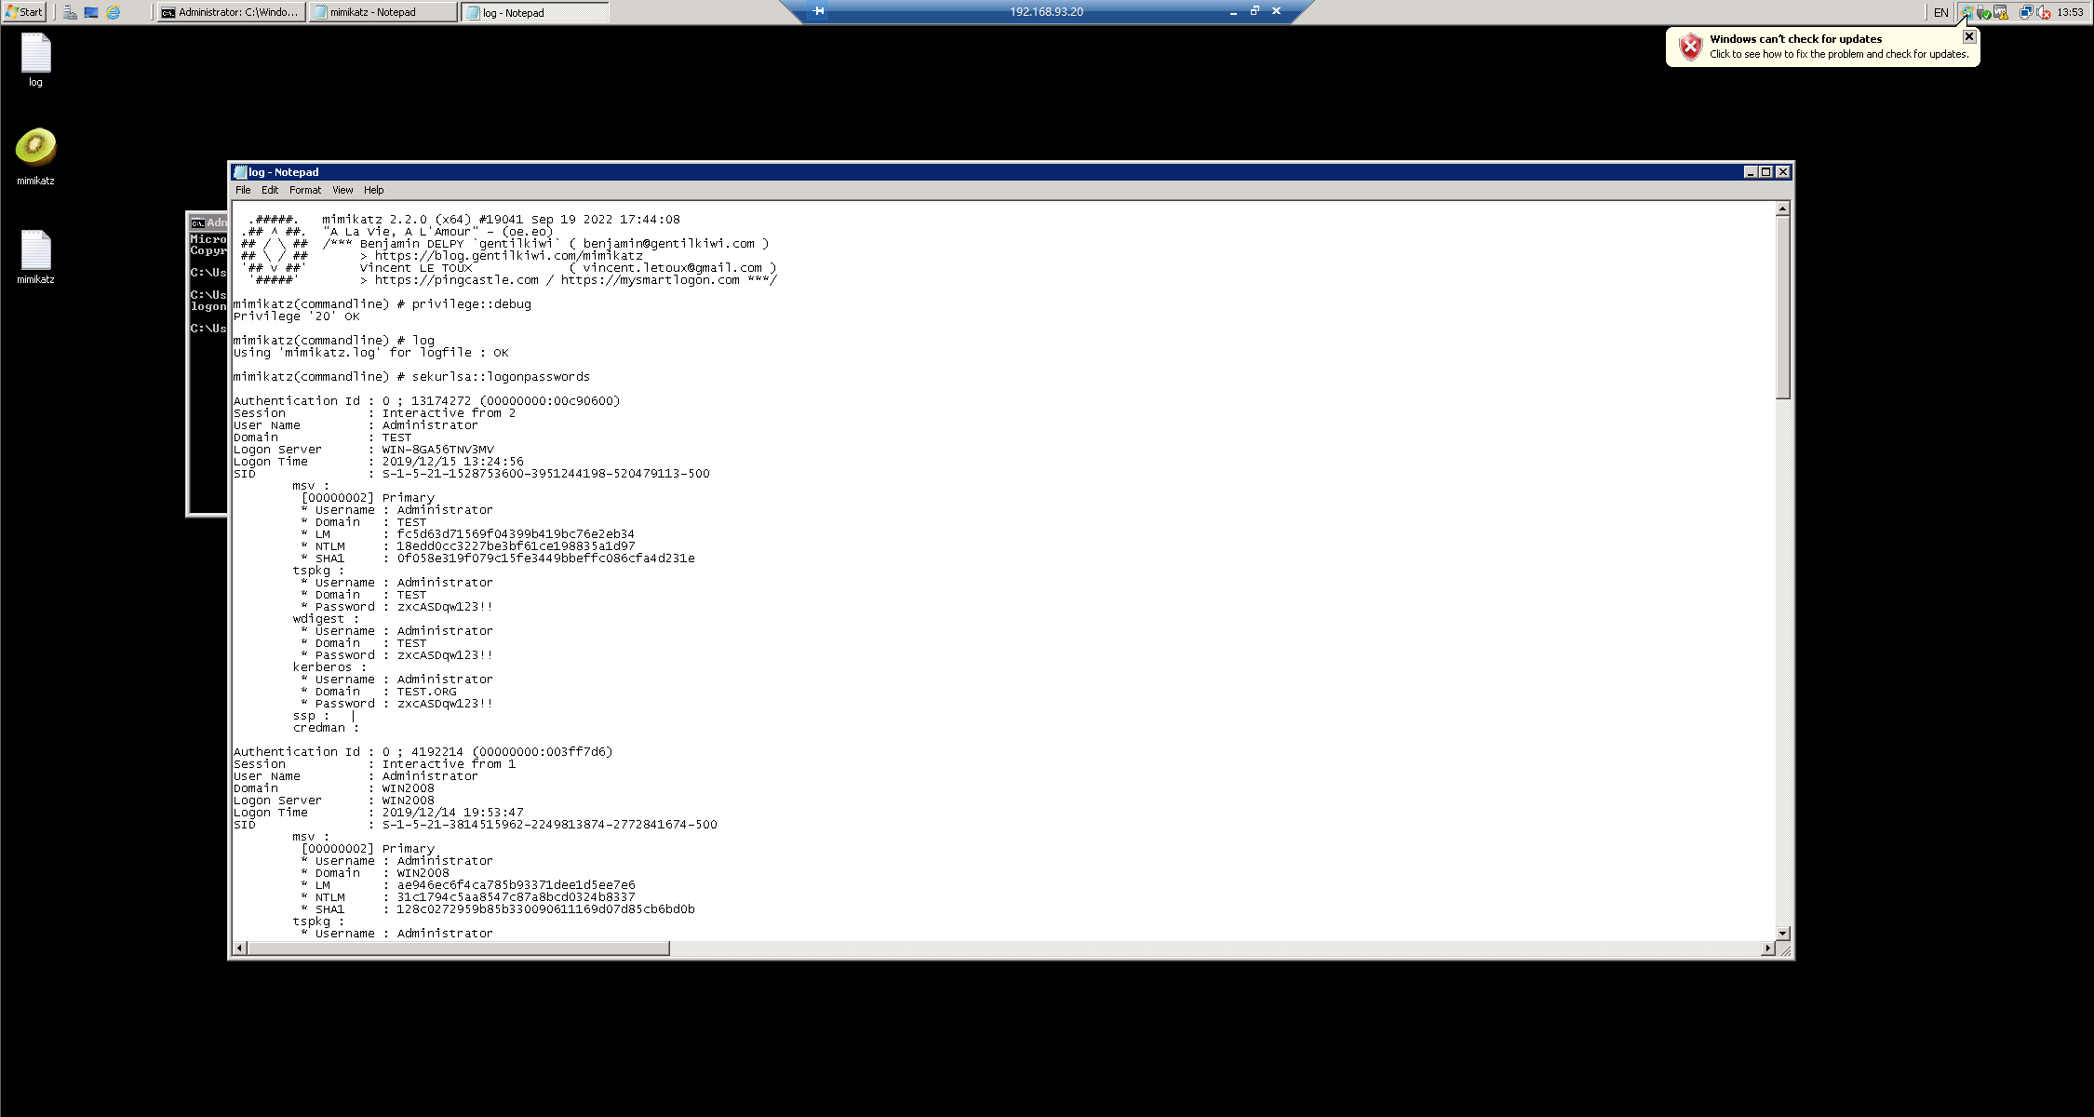The width and height of the screenshot is (2094, 1117).
Task: Open the Format menu
Action: pyautogui.click(x=304, y=190)
